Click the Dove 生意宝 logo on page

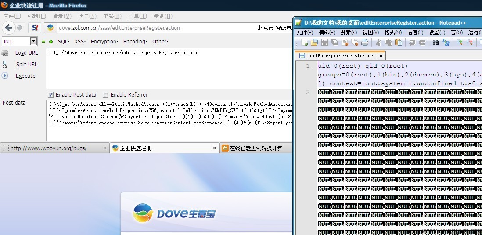[174, 213]
